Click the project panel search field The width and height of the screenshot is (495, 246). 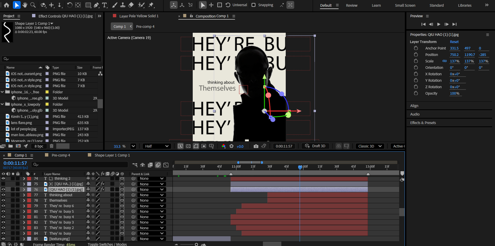point(52,59)
